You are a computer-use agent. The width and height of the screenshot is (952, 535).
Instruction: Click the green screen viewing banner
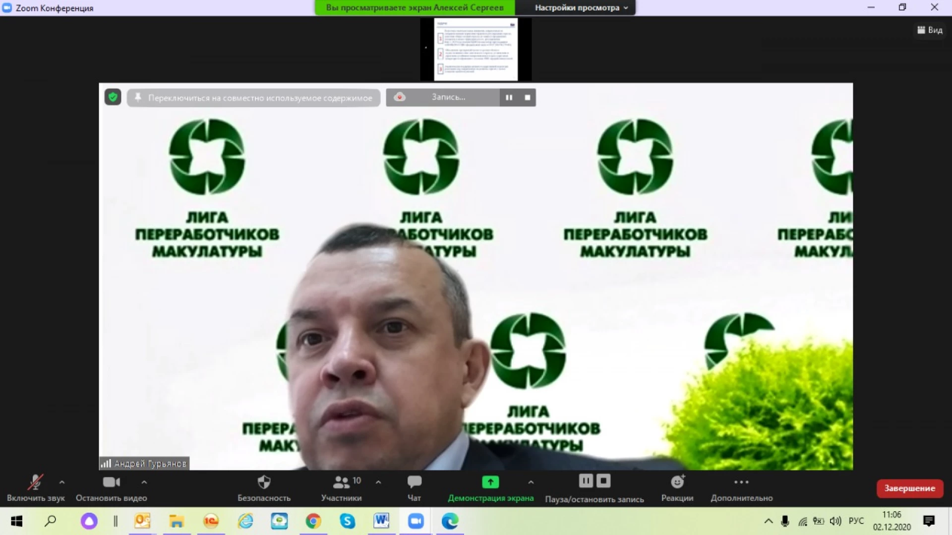[415, 7]
